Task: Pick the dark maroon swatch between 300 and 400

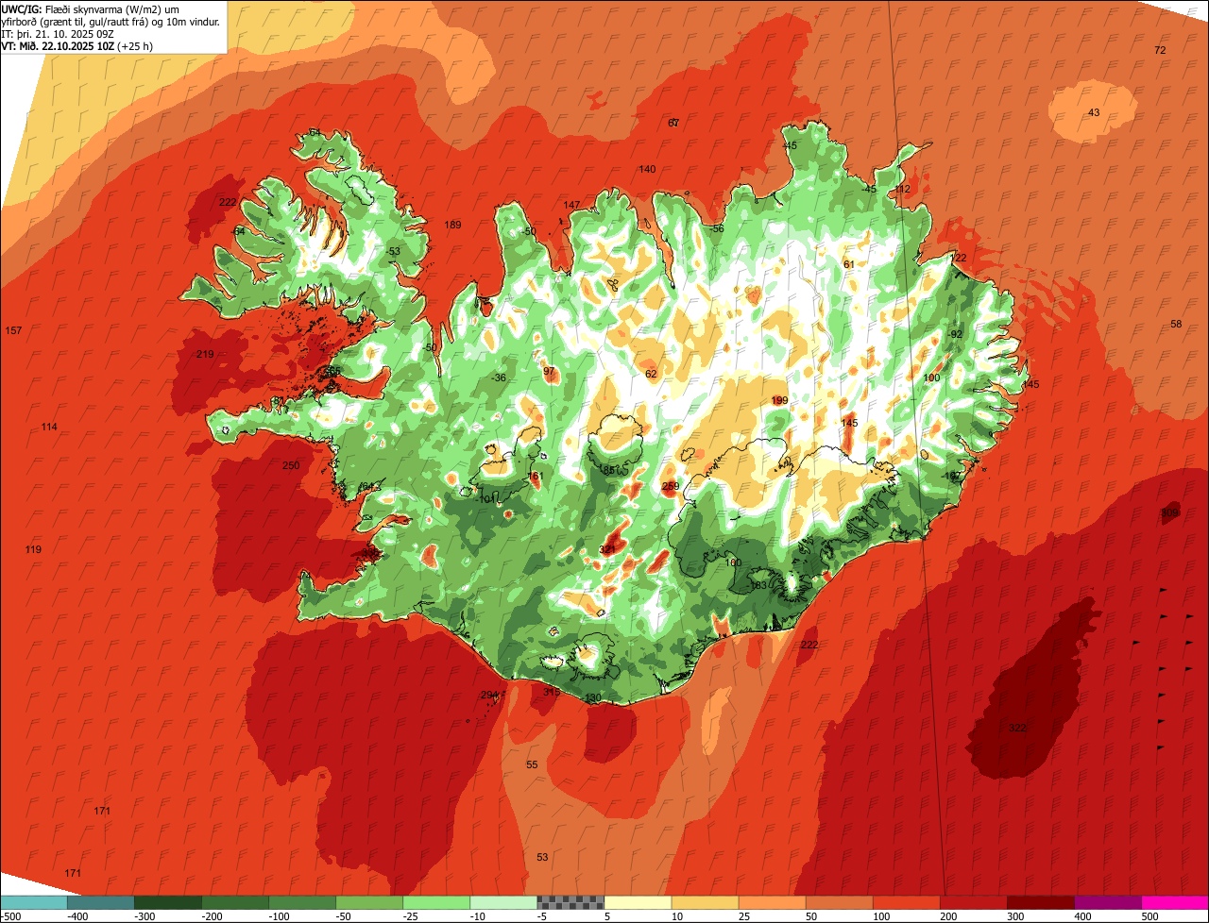Action: click(x=1040, y=902)
